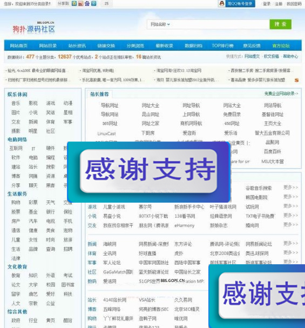Click 软文投稿 shortcut link
Viewport: 305px width, 328px height.
point(272,56)
